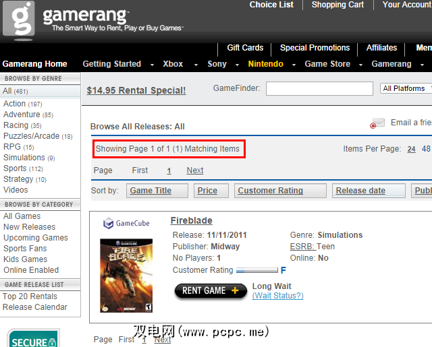Browse All genre (481)
The width and height of the screenshot is (432, 347).
coord(40,91)
